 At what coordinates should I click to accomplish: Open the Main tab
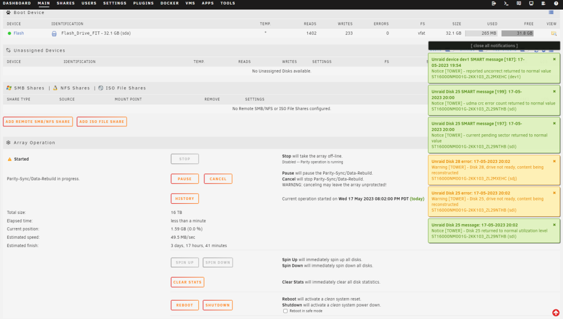(44, 3)
